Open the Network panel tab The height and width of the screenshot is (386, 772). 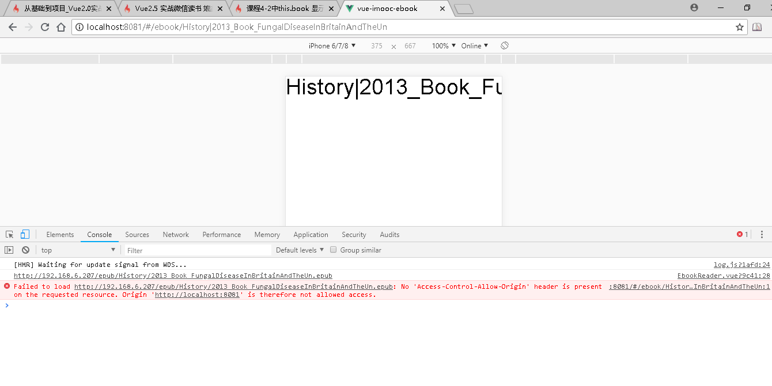tap(176, 234)
